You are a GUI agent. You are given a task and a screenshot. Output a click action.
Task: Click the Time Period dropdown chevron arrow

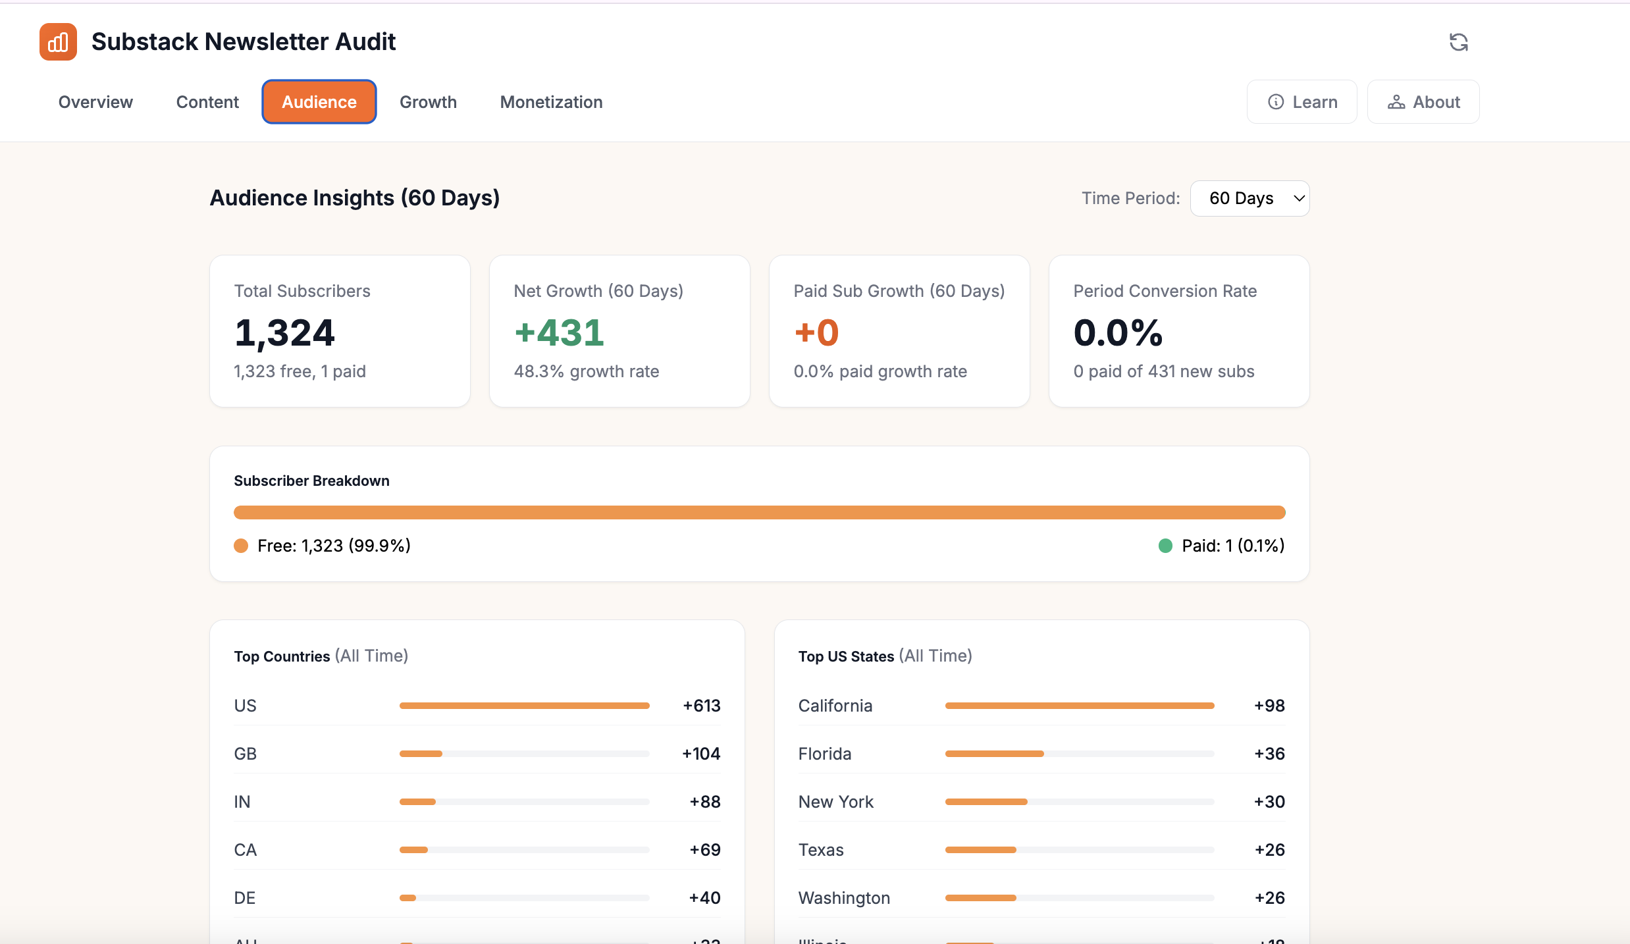[1299, 198]
